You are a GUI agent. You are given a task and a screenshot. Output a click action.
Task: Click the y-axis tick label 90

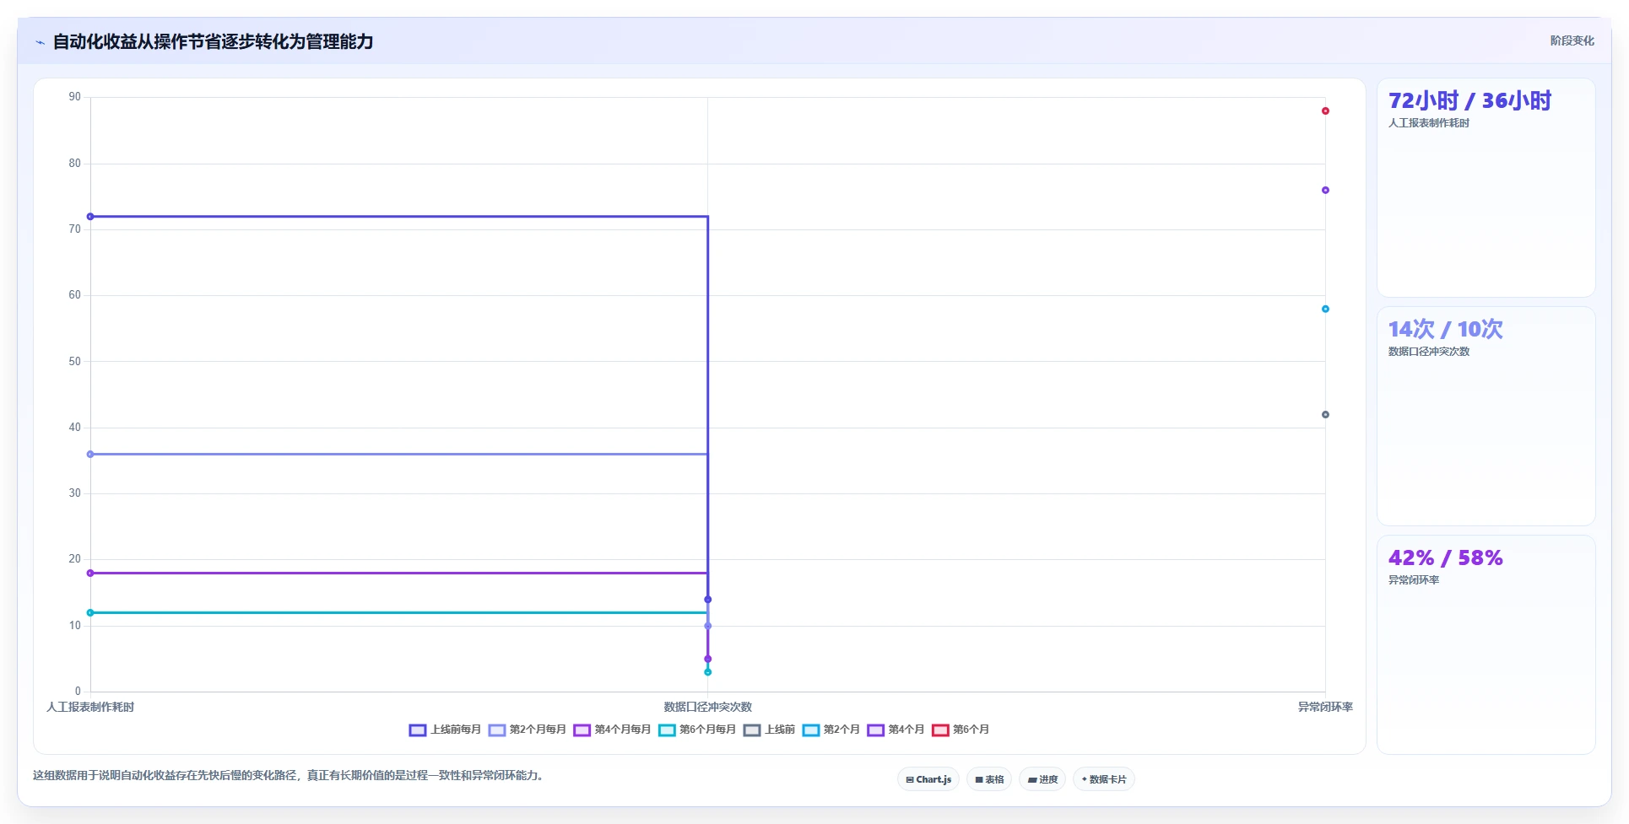coord(75,97)
